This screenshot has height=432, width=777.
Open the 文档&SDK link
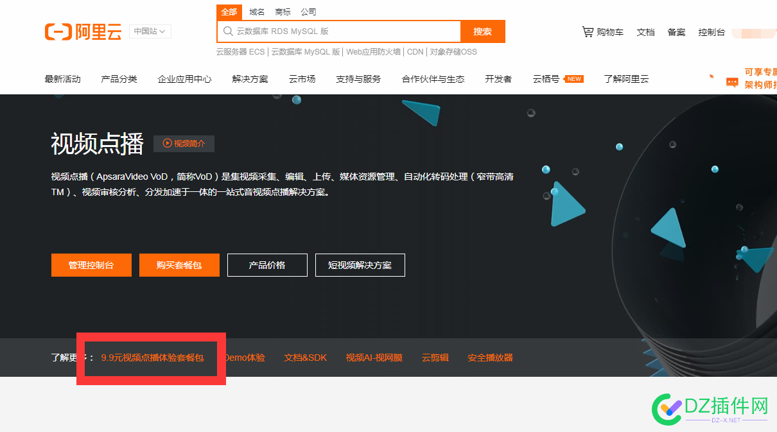click(x=306, y=358)
